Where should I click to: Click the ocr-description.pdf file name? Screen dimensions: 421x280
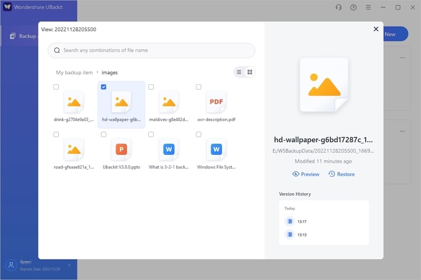click(216, 119)
